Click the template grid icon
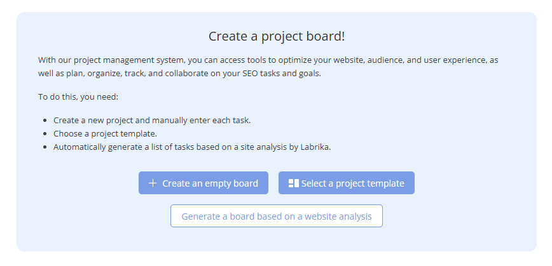The width and height of the screenshot is (552, 266). pos(293,183)
